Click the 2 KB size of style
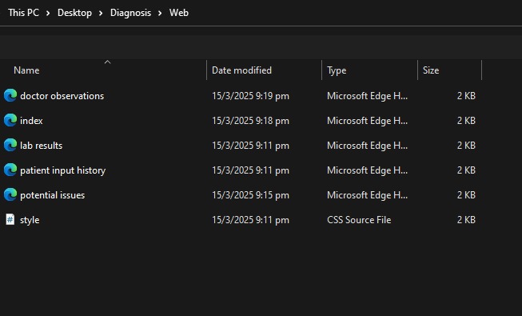This screenshot has height=316, width=522. pos(466,220)
